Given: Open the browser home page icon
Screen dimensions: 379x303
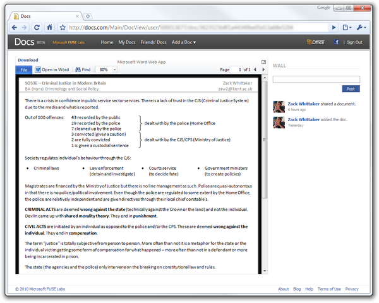Looking at the screenshot, I should click(49, 27).
